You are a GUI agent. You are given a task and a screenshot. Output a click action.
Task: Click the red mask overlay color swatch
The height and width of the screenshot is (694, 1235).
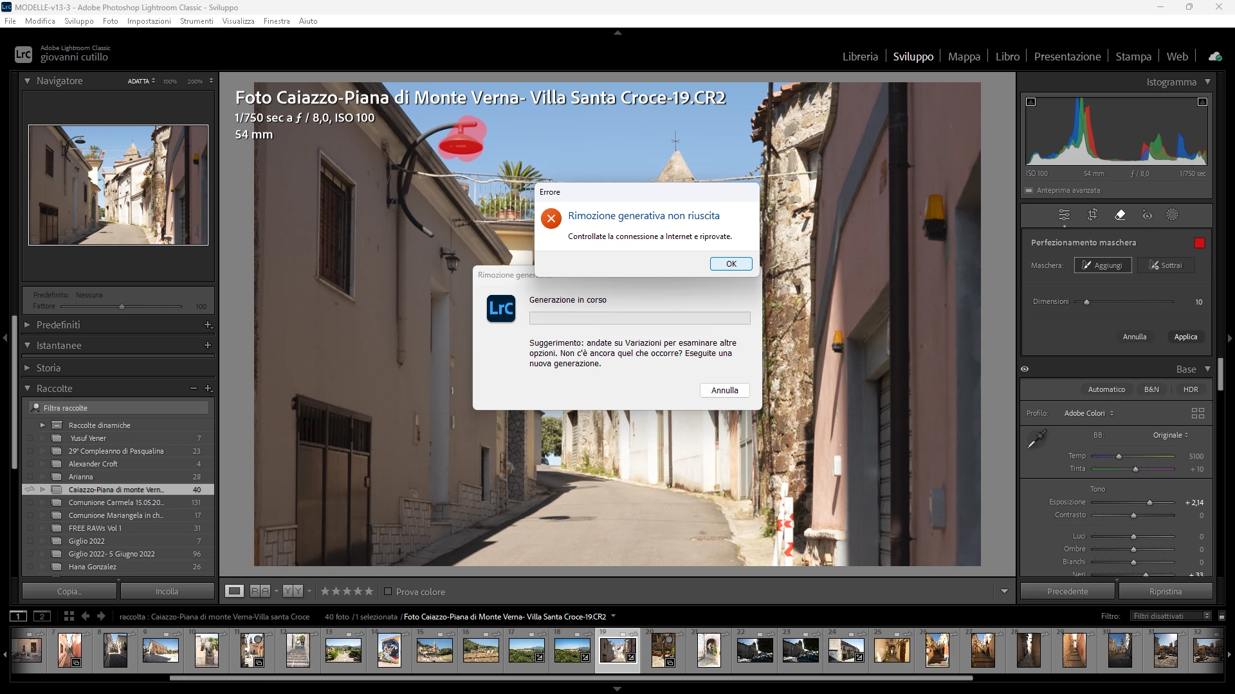[1199, 243]
